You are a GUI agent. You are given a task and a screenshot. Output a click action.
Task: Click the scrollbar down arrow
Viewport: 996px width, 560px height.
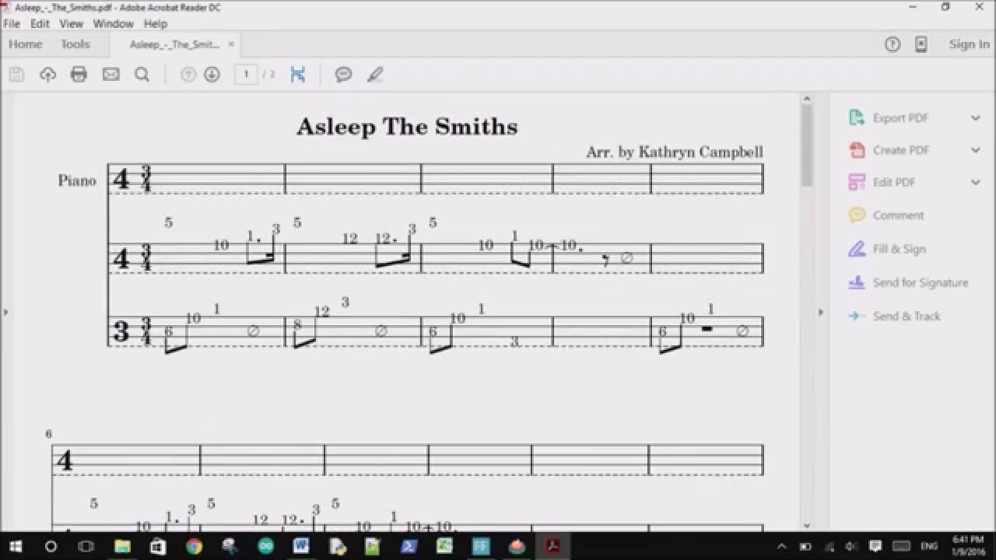point(806,526)
